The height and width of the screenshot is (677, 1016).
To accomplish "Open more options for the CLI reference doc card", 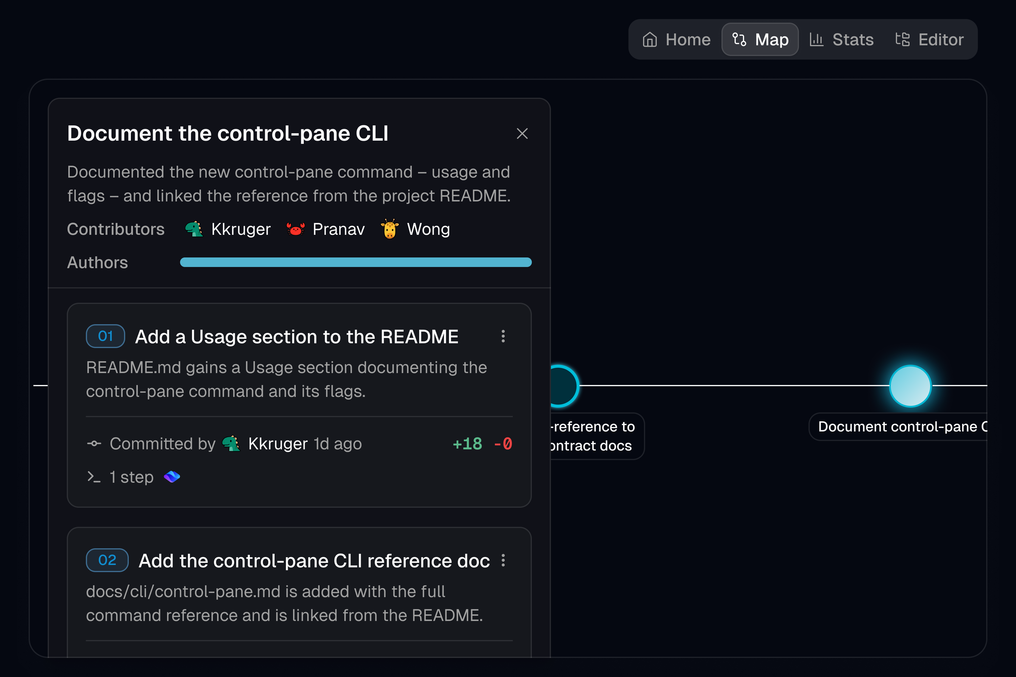I will point(503,560).
